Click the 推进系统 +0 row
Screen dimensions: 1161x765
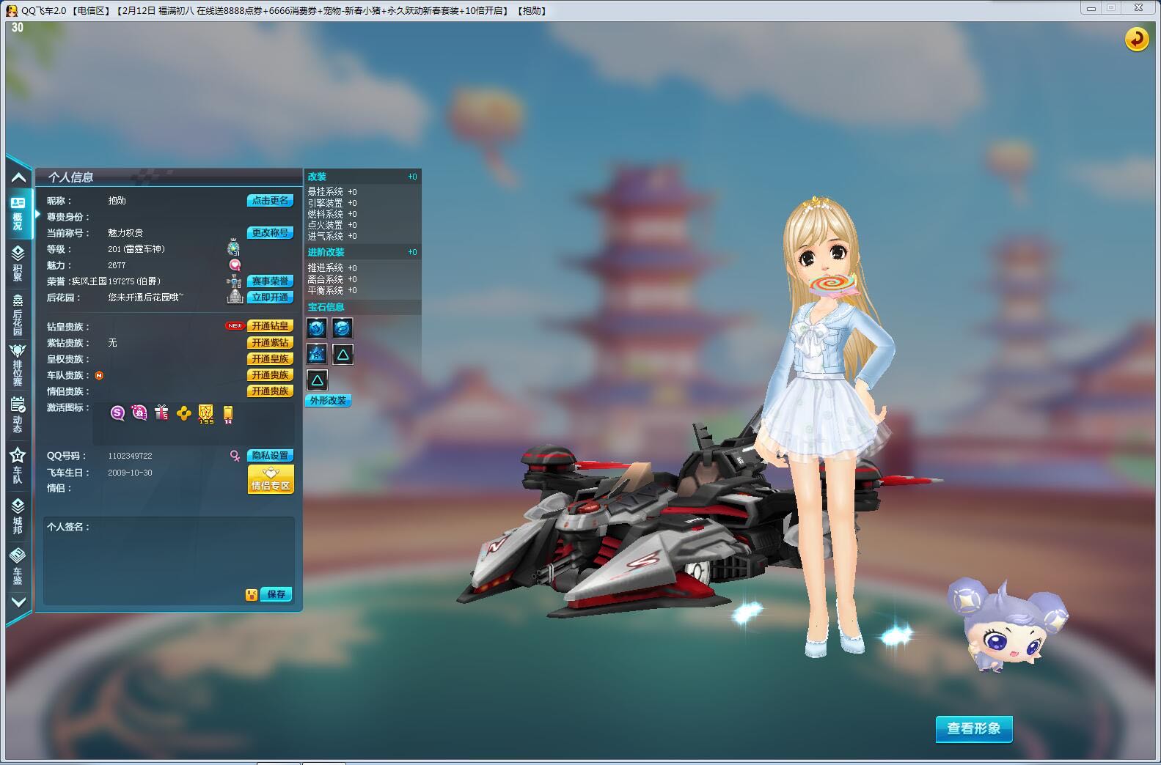[332, 268]
